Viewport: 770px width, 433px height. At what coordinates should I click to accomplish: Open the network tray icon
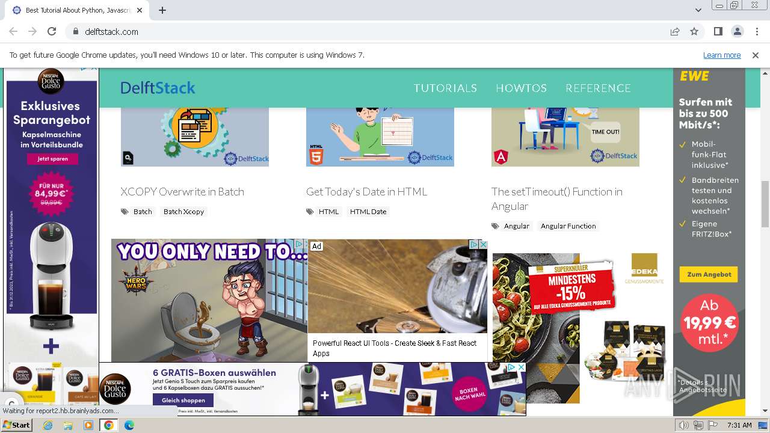698,425
